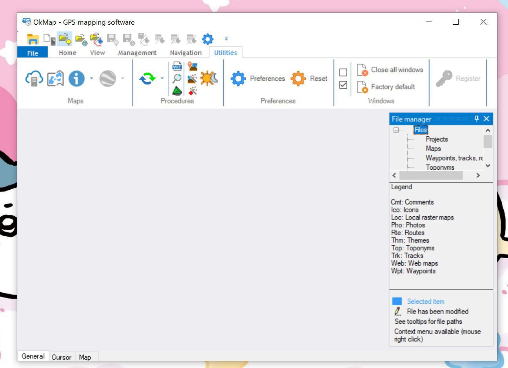
Task: Uncheck the lower checkbox in Windows group
Action: [343, 84]
